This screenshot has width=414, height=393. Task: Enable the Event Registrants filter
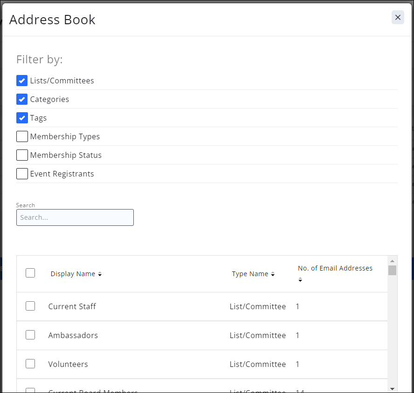click(22, 174)
